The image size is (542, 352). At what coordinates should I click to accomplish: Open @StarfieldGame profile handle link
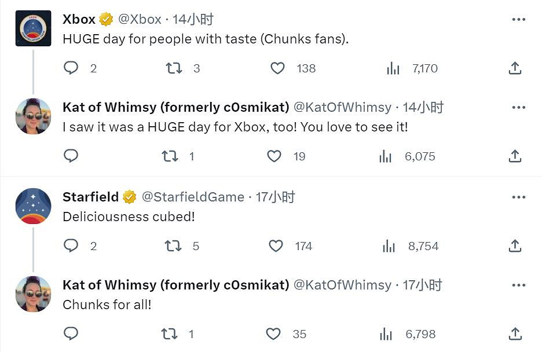click(193, 197)
